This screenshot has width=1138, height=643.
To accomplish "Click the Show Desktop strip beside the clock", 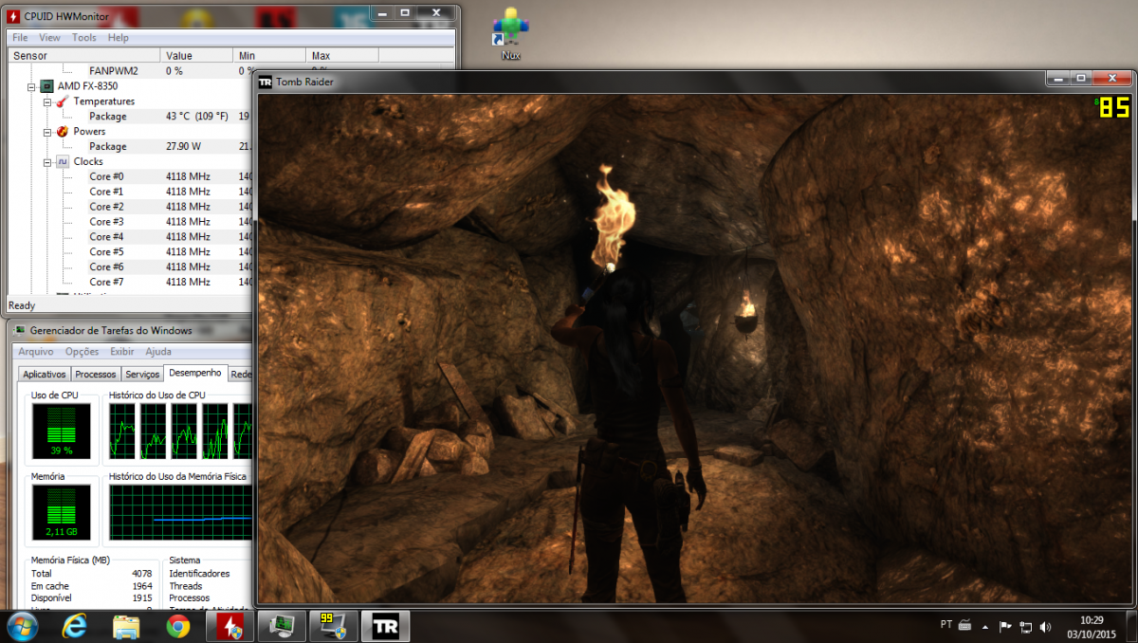I will (1130, 626).
